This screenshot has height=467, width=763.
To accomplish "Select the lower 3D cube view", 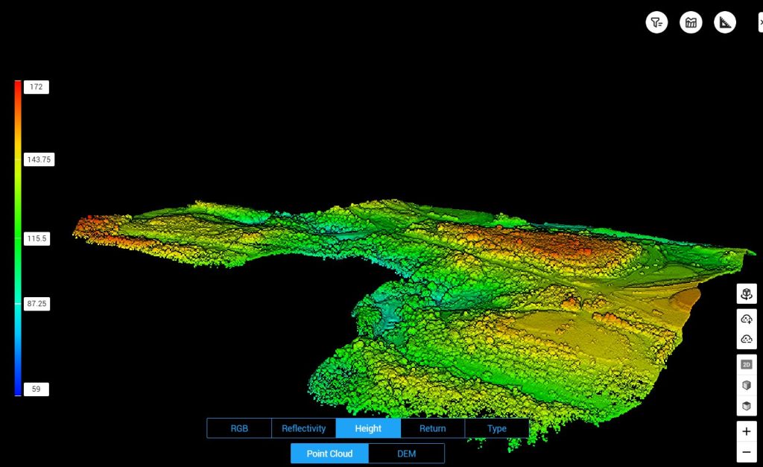I will [x=746, y=406].
